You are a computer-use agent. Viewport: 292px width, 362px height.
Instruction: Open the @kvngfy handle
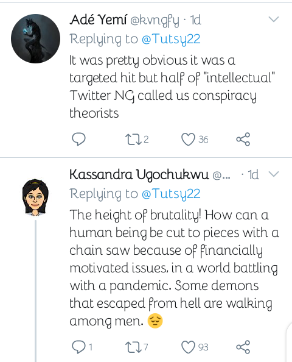tap(155, 21)
